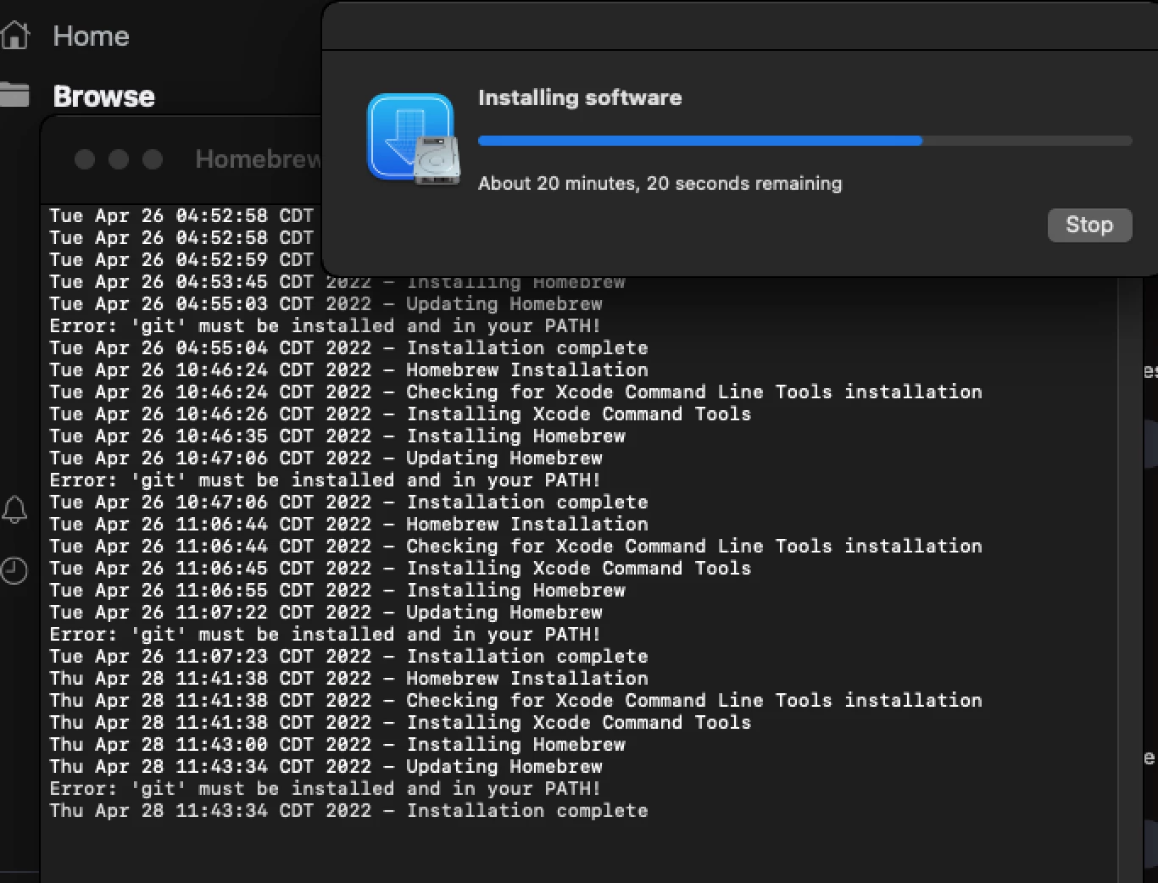Open notifications bell icon in sidebar
1158x883 pixels.
[14, 508]
